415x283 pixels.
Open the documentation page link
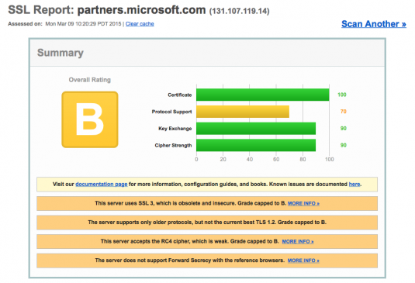coord(102,184)
